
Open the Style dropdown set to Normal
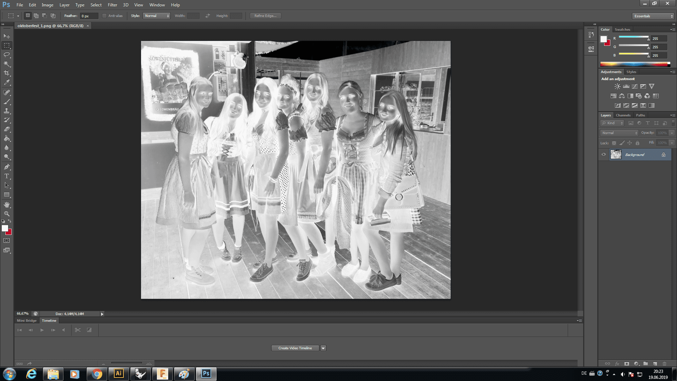pos(157,16)
